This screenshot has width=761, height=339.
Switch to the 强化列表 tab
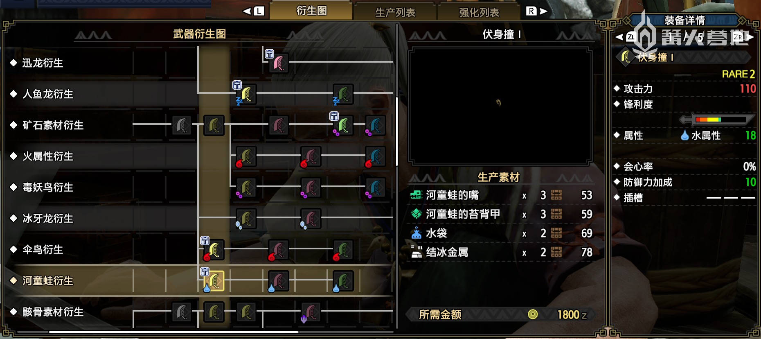pyautogui.click(x=479, y=12)
